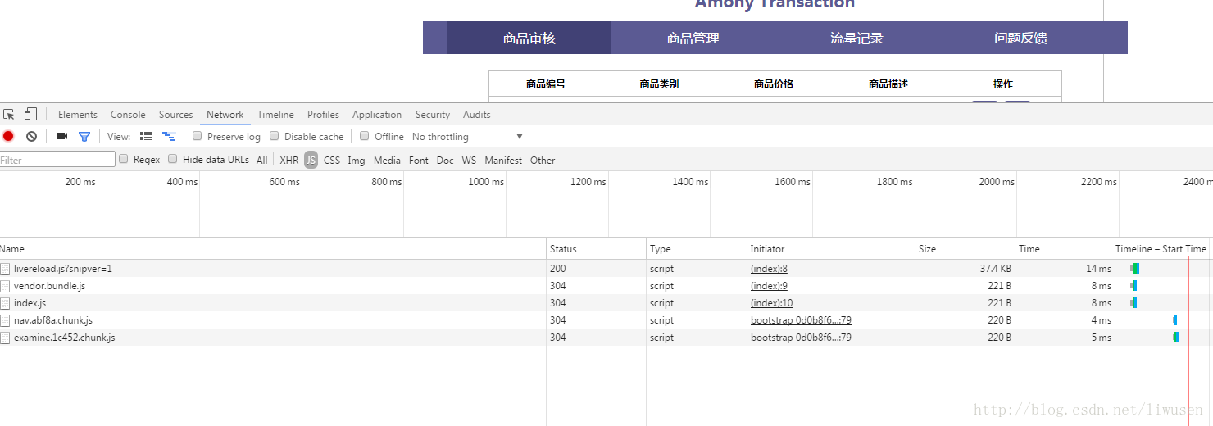Filter requests by Media
Screen dimensions: 1213x426
point(388,161)
